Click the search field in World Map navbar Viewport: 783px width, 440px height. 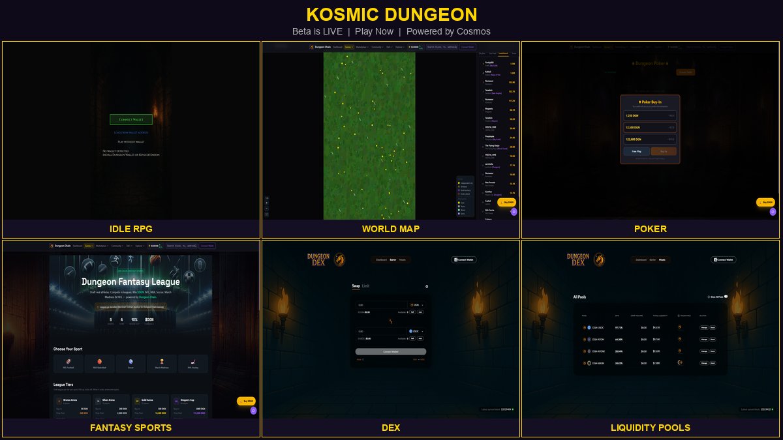442,47
